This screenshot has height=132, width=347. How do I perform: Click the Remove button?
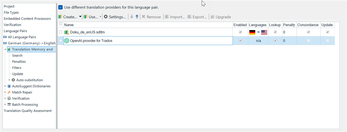point(151,17)
